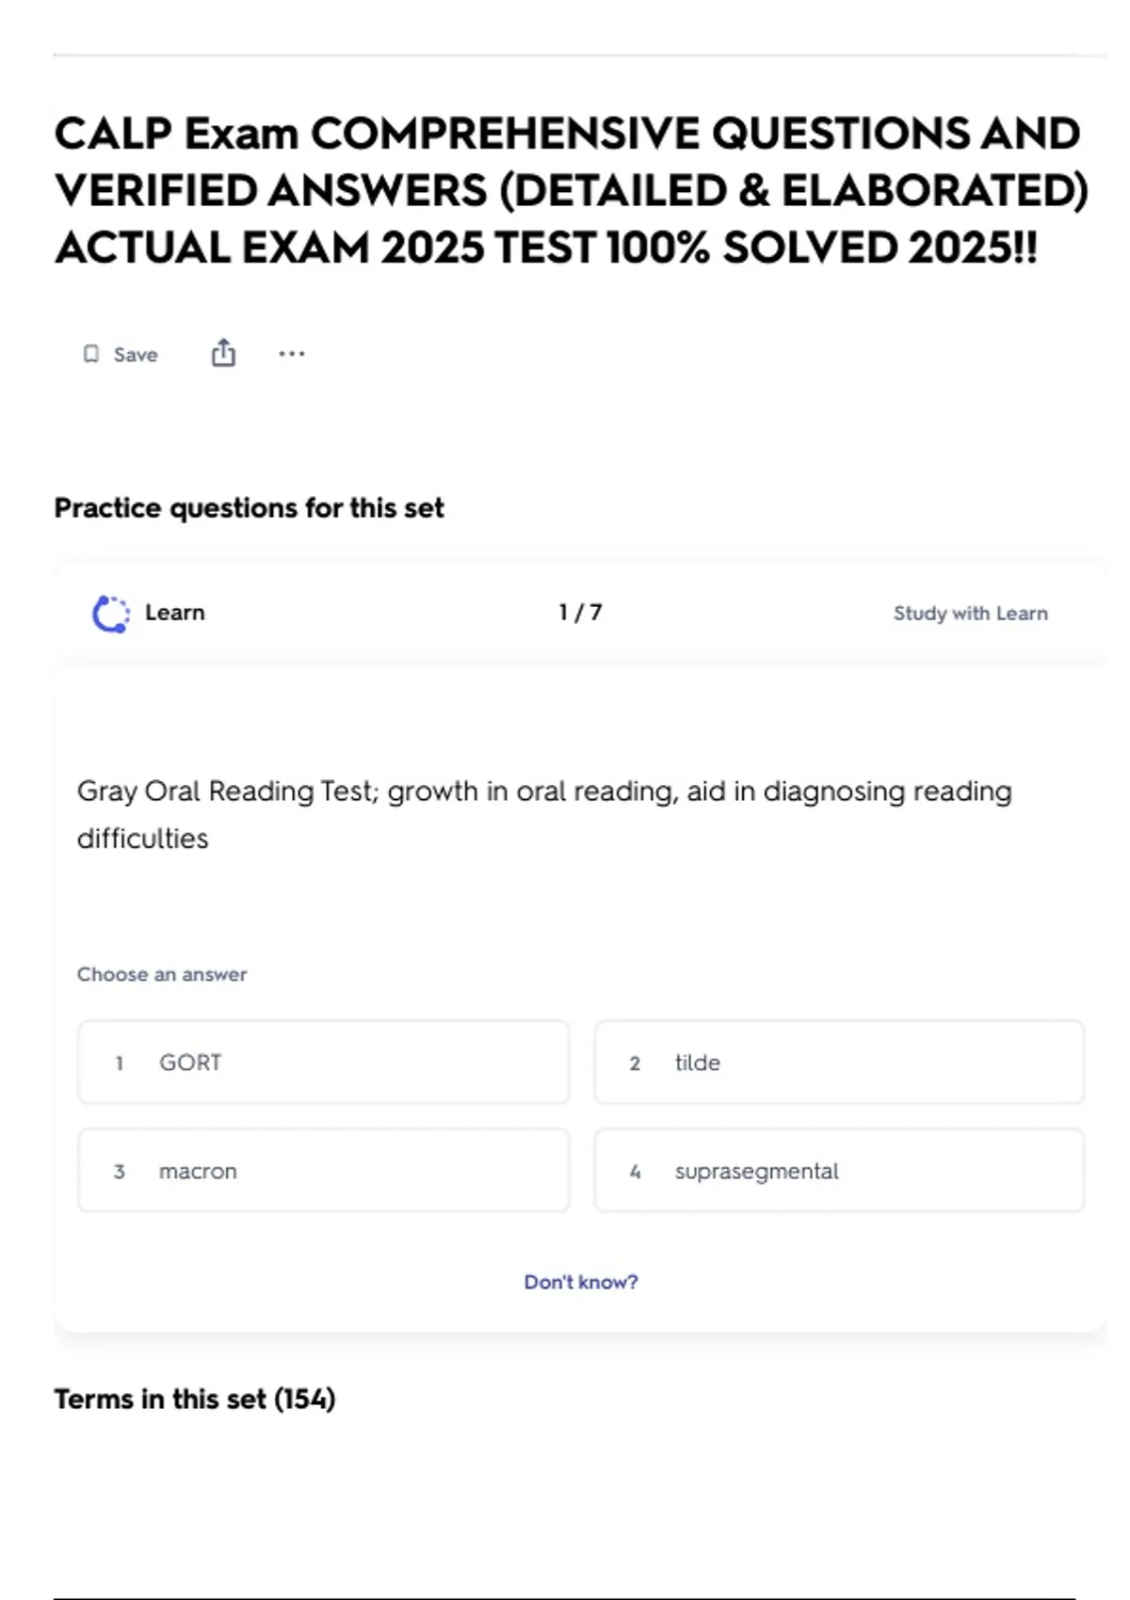The image size is (1130, 1600).
Task: Click the share upload icon
Action: pos(223,353)
